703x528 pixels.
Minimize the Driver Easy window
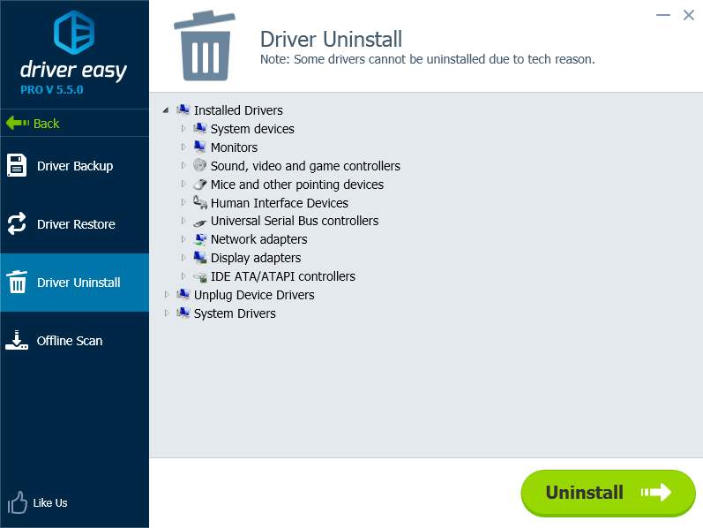pos(663,15)
